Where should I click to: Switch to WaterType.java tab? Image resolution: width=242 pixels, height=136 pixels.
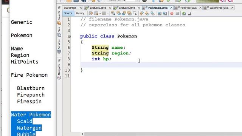click(219, 8)
